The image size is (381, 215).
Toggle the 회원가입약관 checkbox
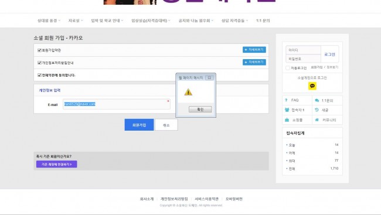tap(39, 50)
